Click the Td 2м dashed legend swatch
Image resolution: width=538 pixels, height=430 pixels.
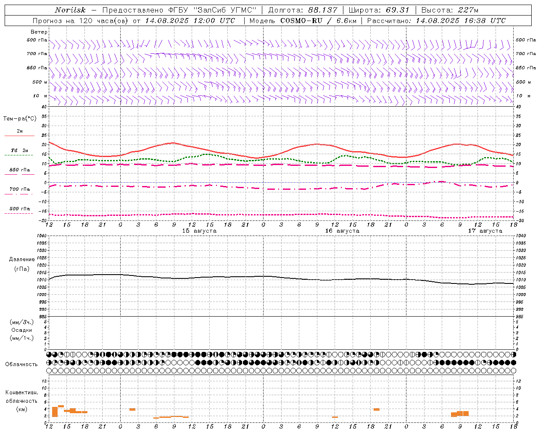18,155
